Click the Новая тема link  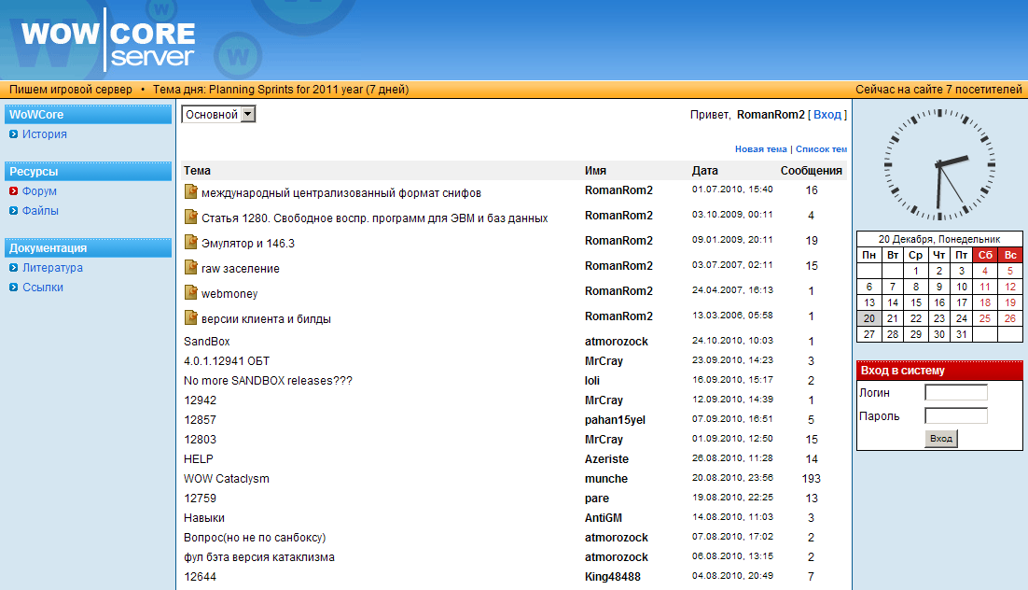click(760, 149)
